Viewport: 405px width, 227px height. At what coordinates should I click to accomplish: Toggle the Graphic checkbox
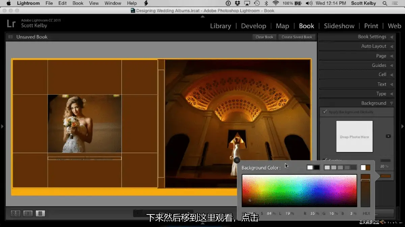(x=325, y=160)
